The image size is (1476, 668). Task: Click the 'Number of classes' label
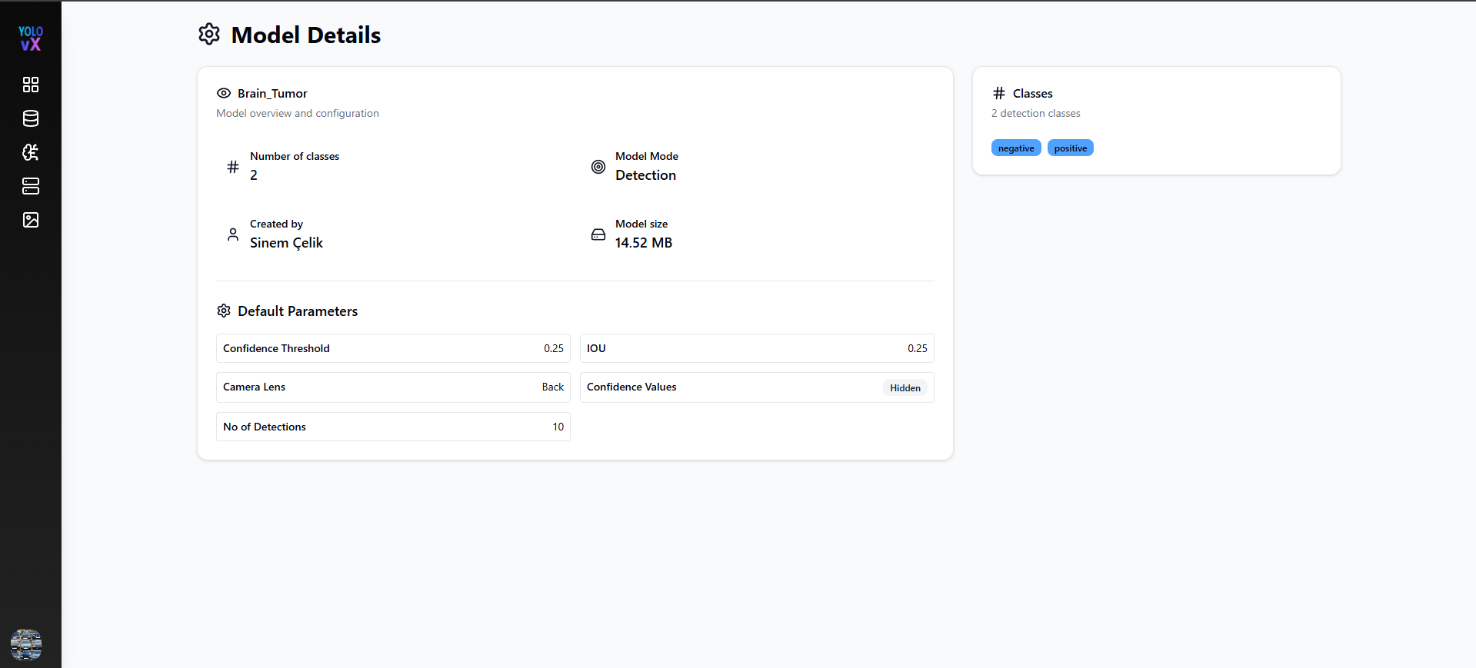pos(295,156)
